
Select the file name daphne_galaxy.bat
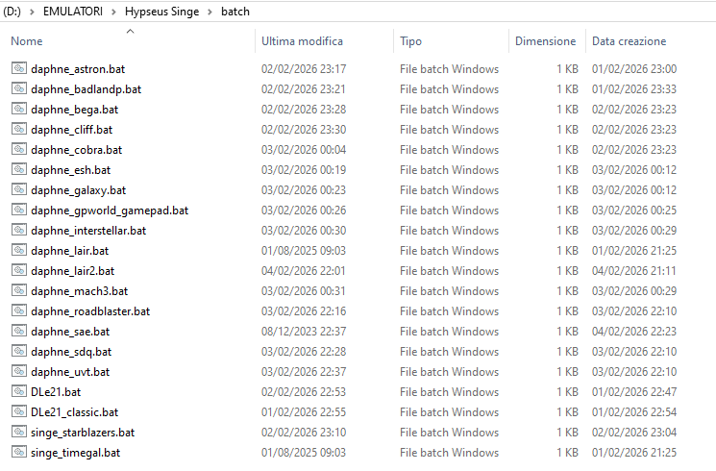79,190
